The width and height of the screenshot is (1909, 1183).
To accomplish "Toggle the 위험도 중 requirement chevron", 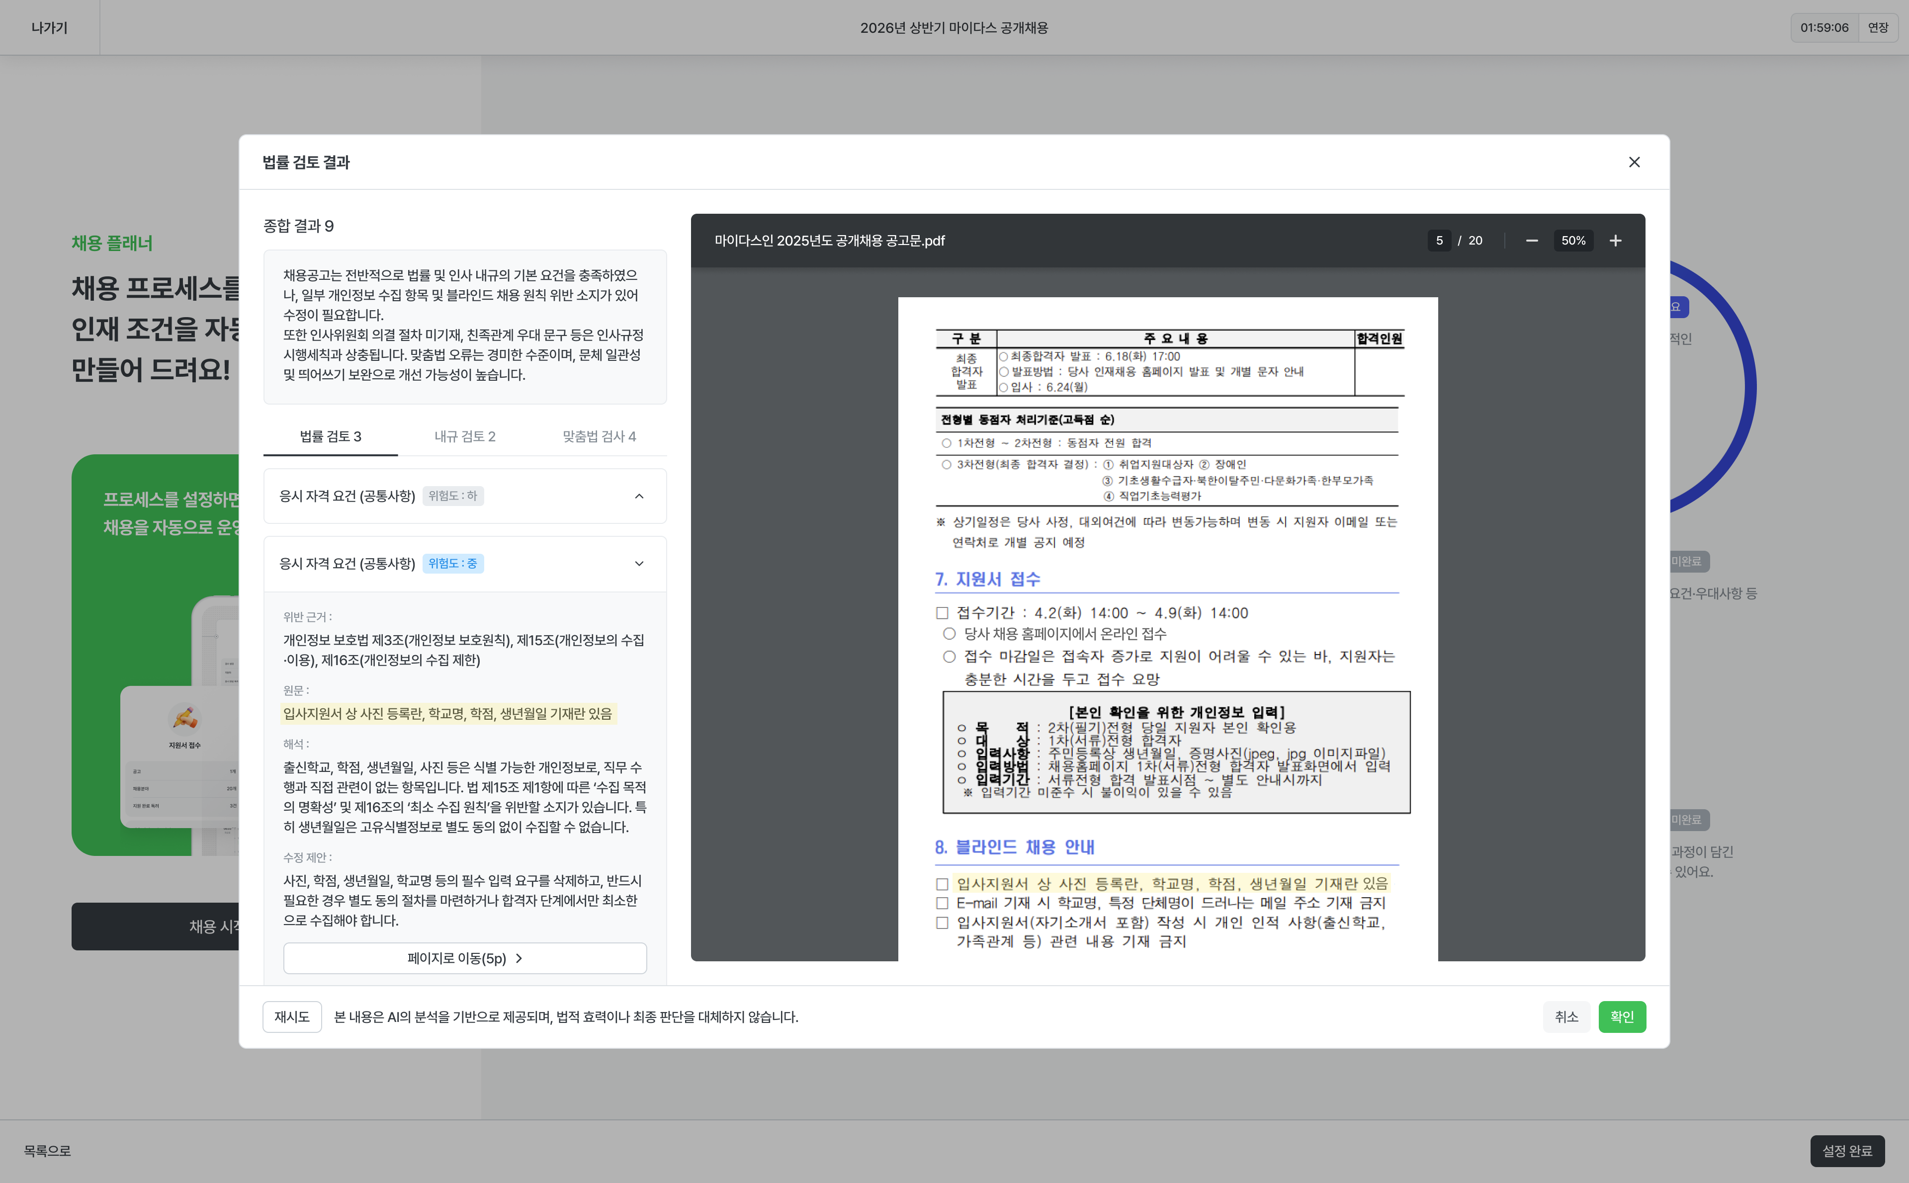I will tap(639, 563).
